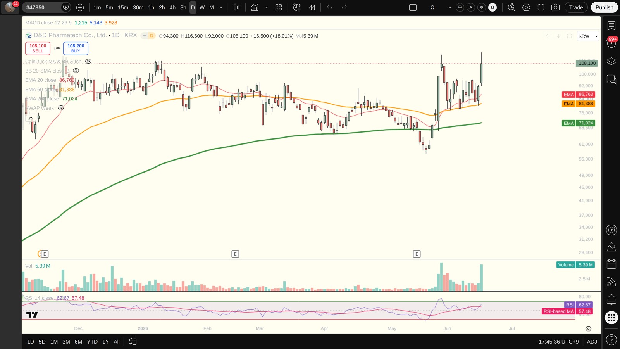Toggle ADJ adjusted data setting
This screenshot has width=620, height=349.
tap(592, 342)
